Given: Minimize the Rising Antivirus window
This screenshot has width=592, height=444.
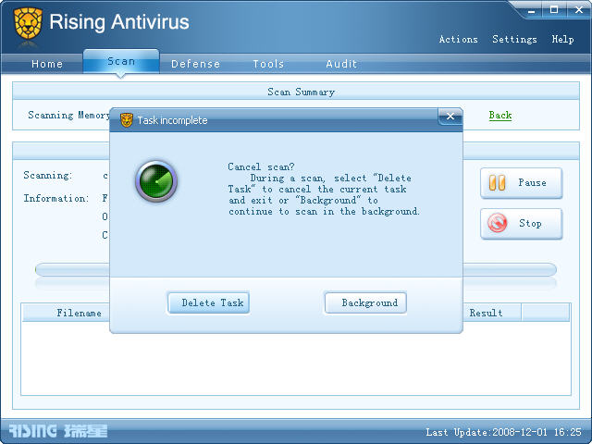Looking at the screenshot, I should (532, 10).
